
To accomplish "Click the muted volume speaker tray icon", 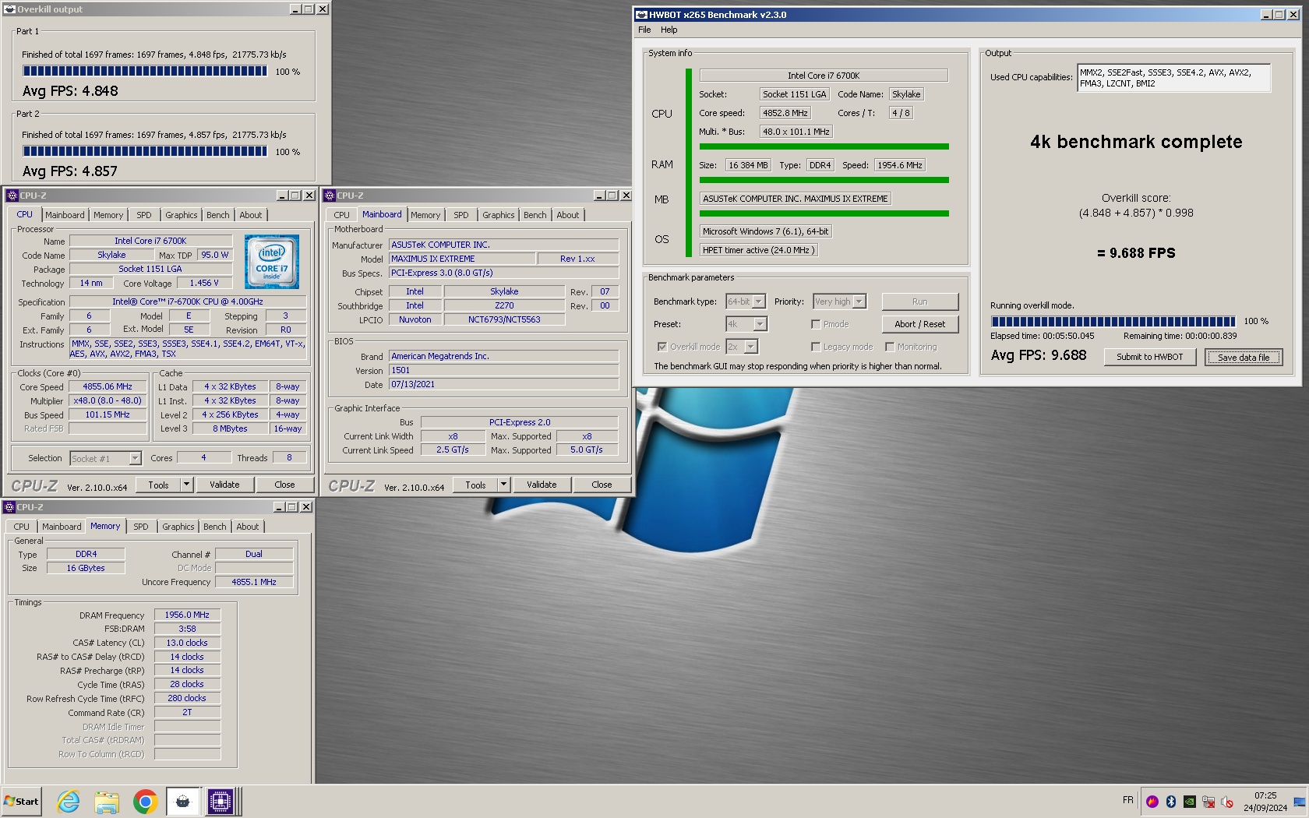I will 1227,801.
